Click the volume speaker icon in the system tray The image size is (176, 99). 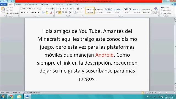pyautogui.click(x=159, y=97)
